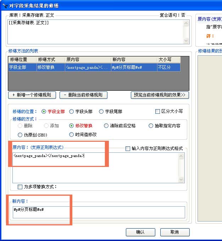Click the 新内容 input field

pyautogui.click(x=98, y=212)
